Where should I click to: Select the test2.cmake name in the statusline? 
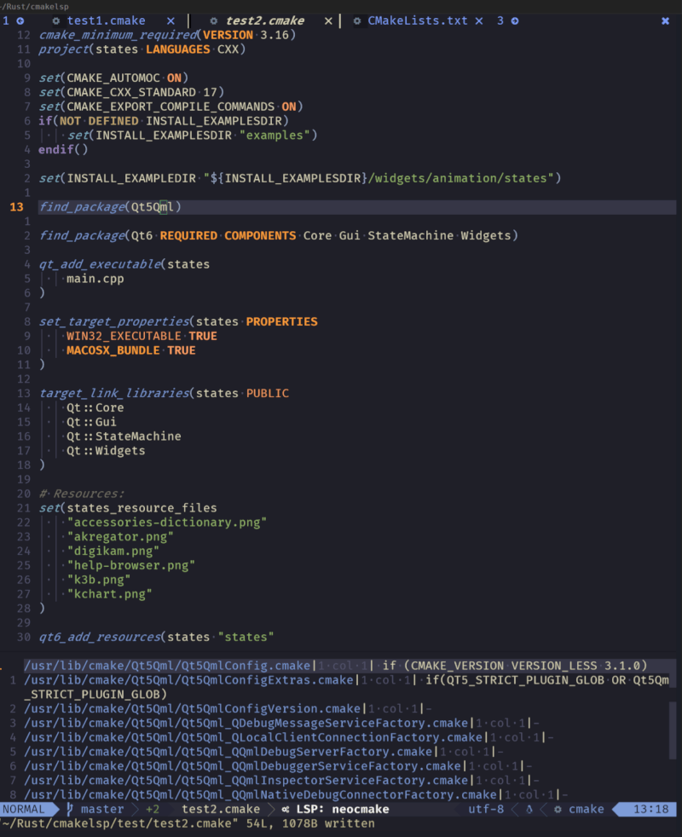coord(220,809)
